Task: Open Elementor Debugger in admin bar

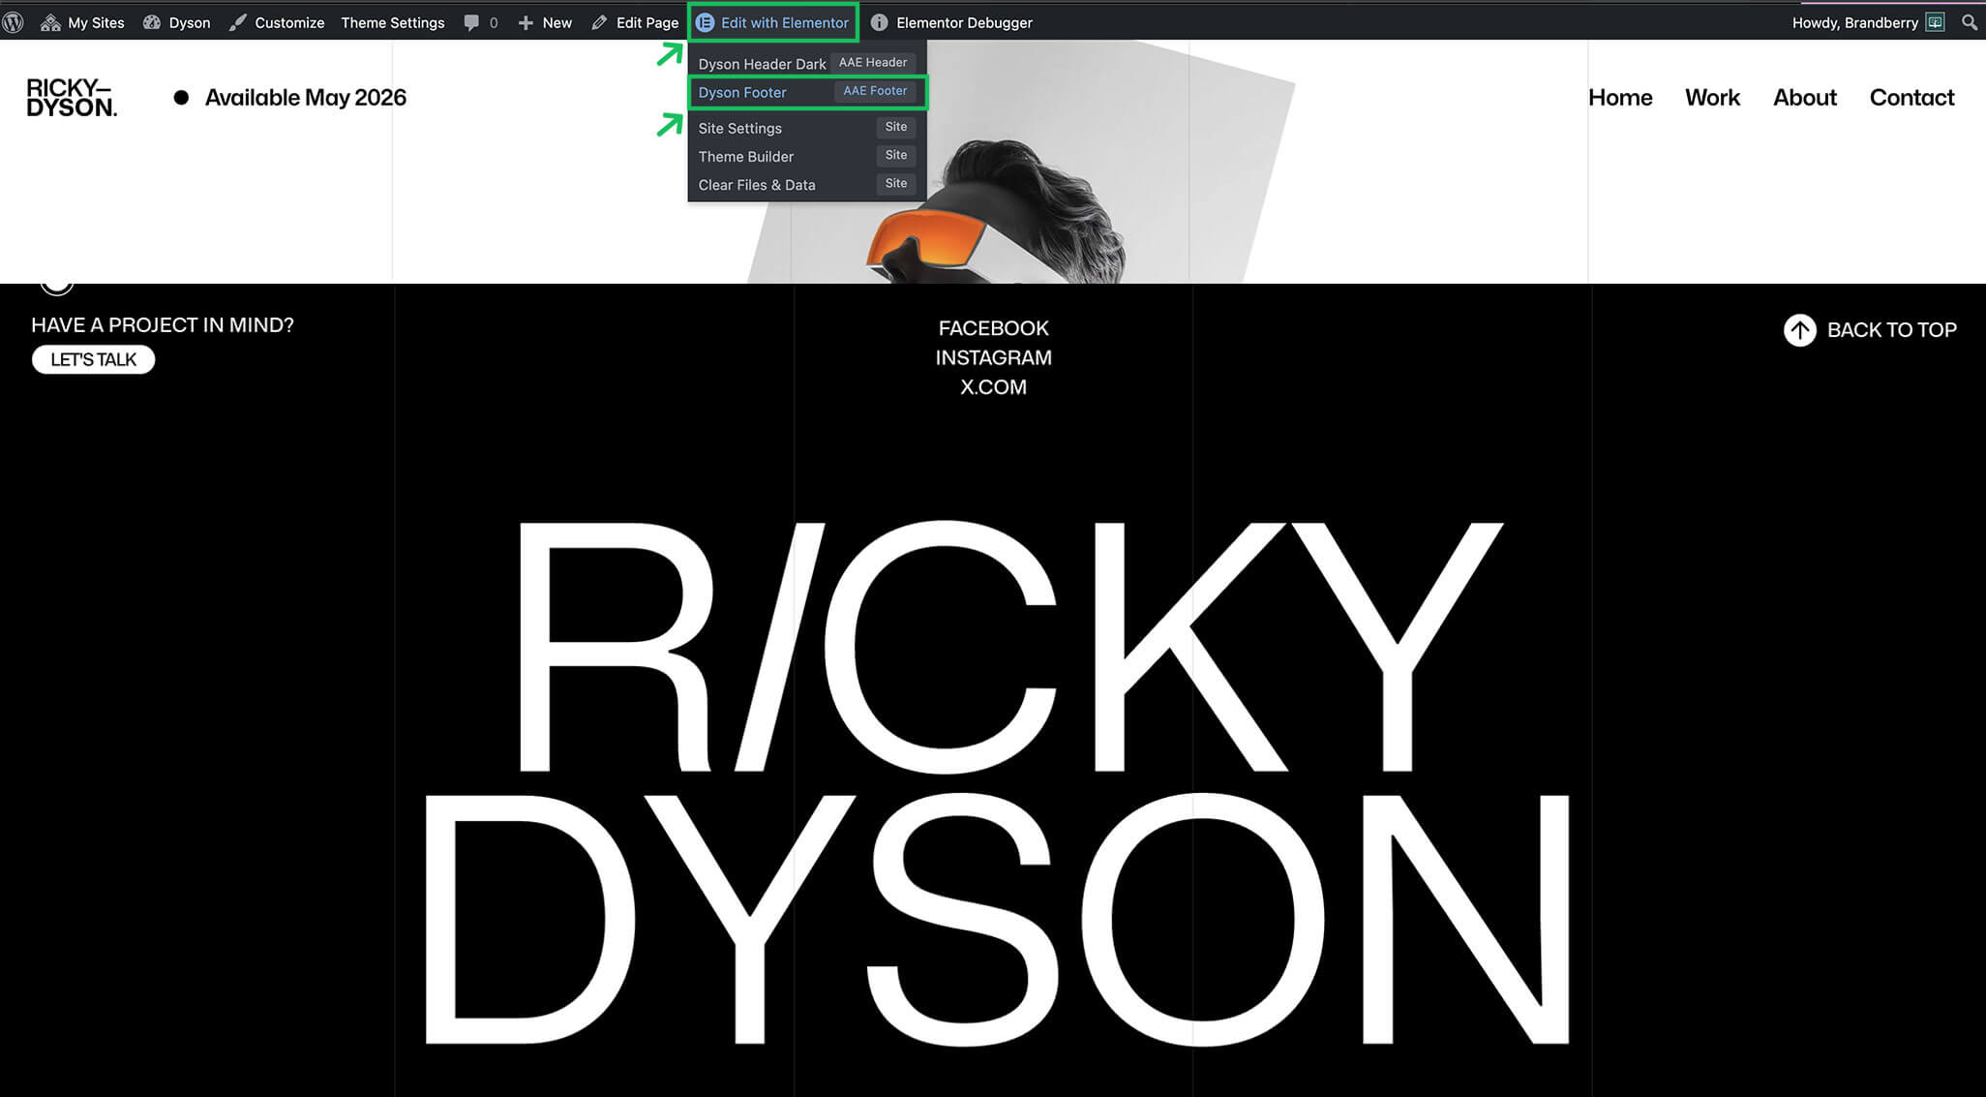Action: click(951, 22)
